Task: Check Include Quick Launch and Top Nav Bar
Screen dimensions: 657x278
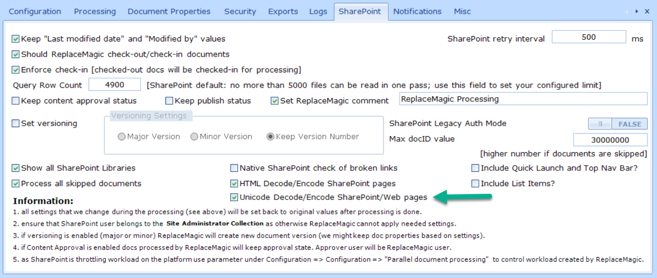Action: (x=475, y=168)
